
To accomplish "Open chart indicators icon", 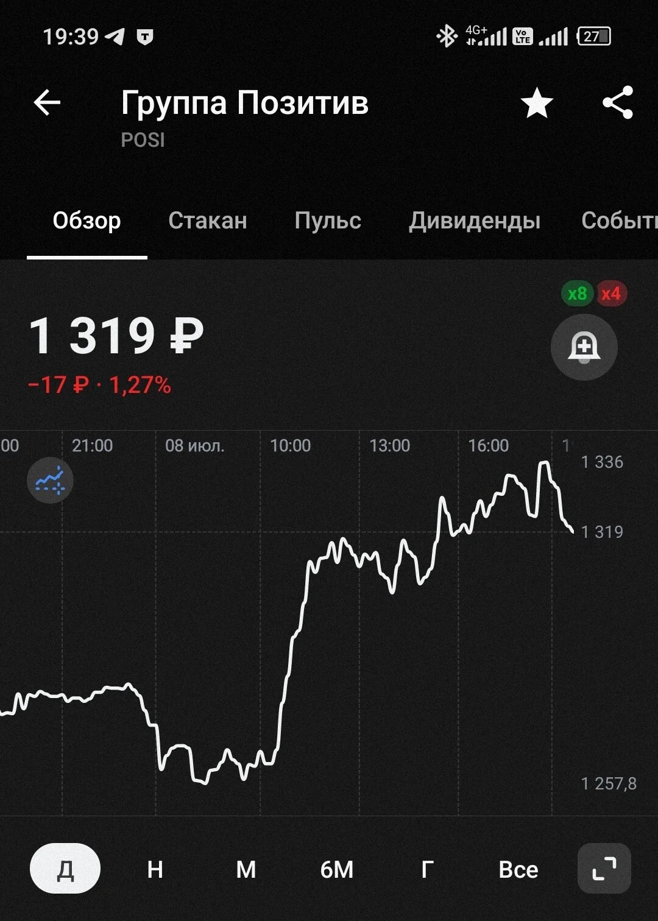I will [50, 480].
